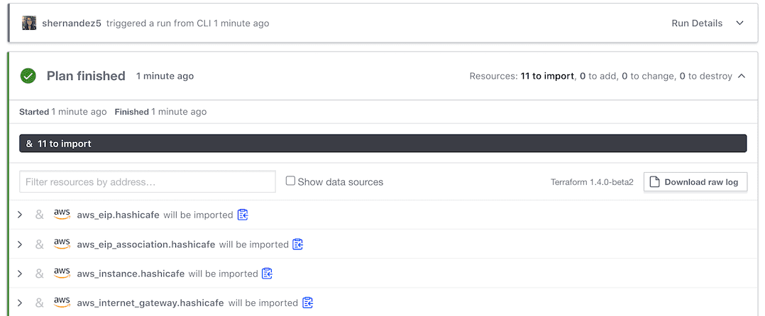This screenshot has width=765, height=316.
Task: Click the shernandez5 username link
Action: 72,23
